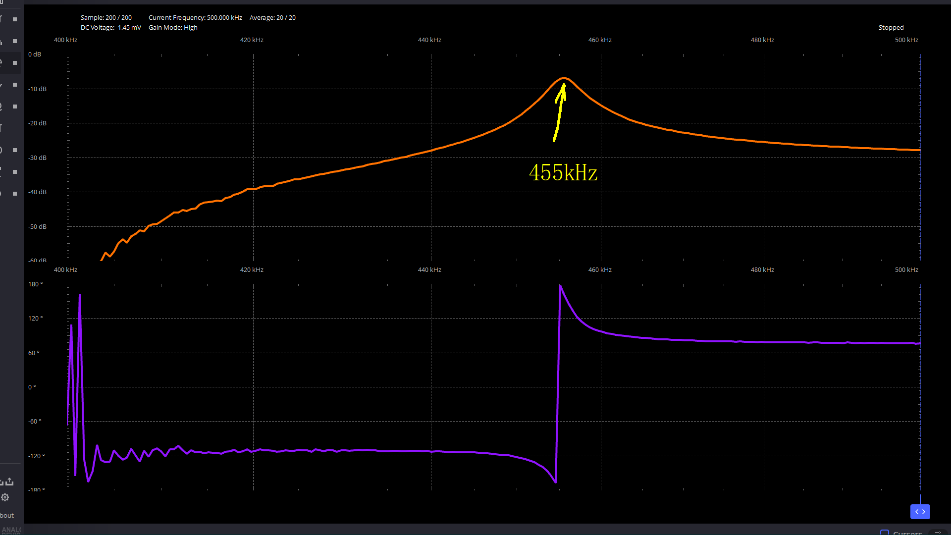Screen dimensions: 951x535
Task: Click the Analog Devices logo
Action: tap(11, 530)
